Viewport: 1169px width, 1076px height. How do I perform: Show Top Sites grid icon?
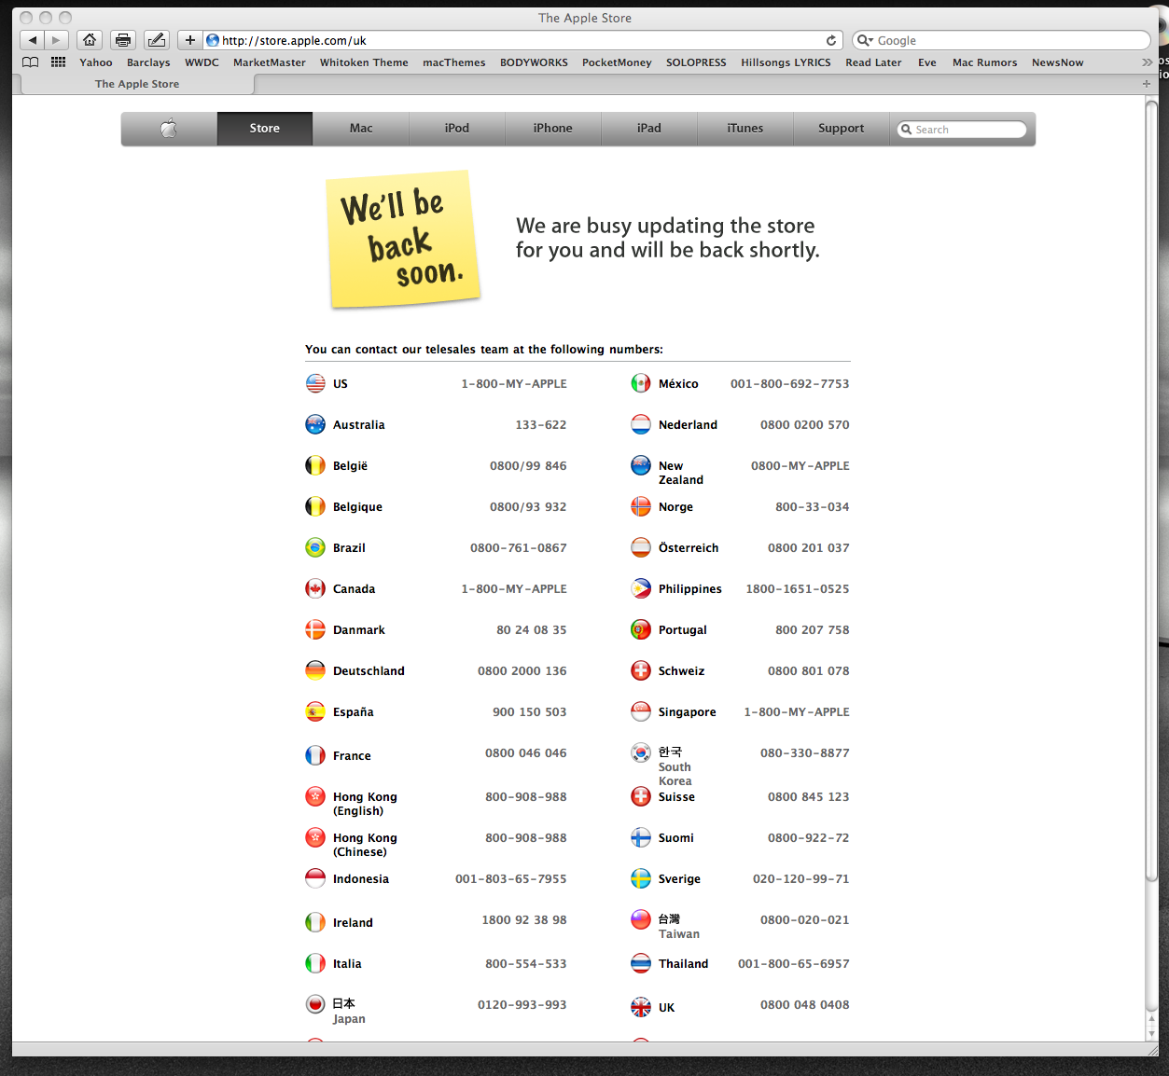point(58,62)
